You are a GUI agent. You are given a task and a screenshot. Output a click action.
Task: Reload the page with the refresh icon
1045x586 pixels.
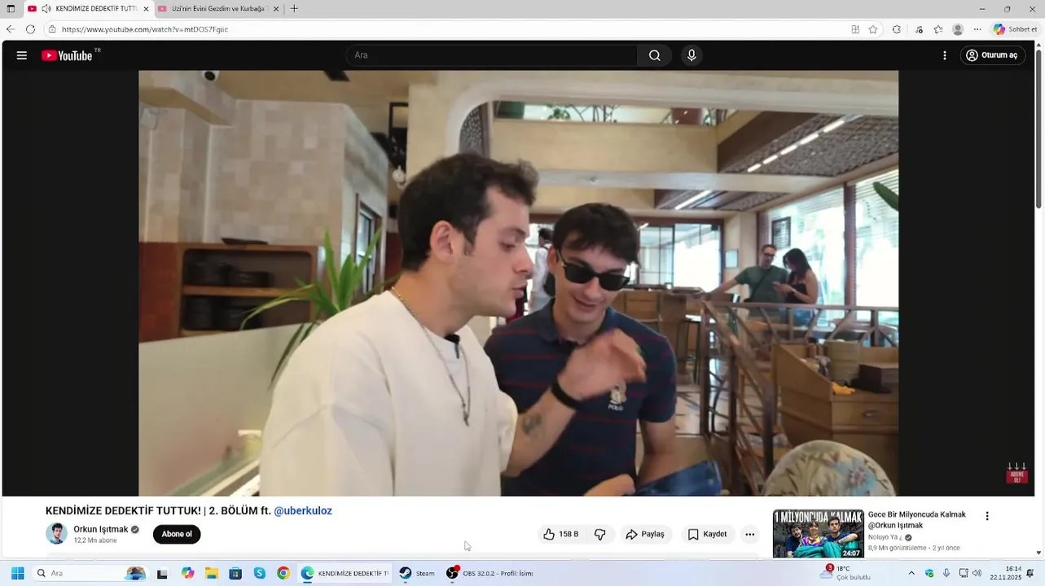(30, 29)
